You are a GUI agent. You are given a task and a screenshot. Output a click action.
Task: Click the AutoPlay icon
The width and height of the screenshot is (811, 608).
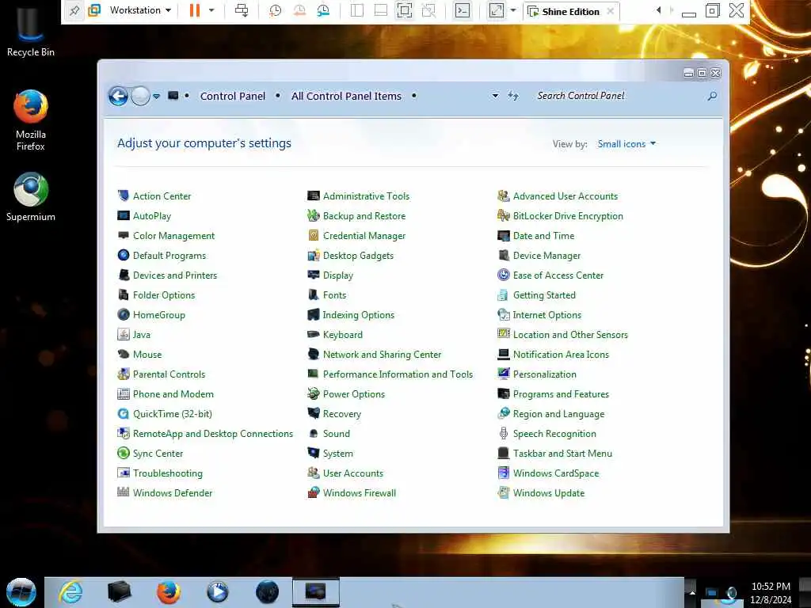[123, 215]
